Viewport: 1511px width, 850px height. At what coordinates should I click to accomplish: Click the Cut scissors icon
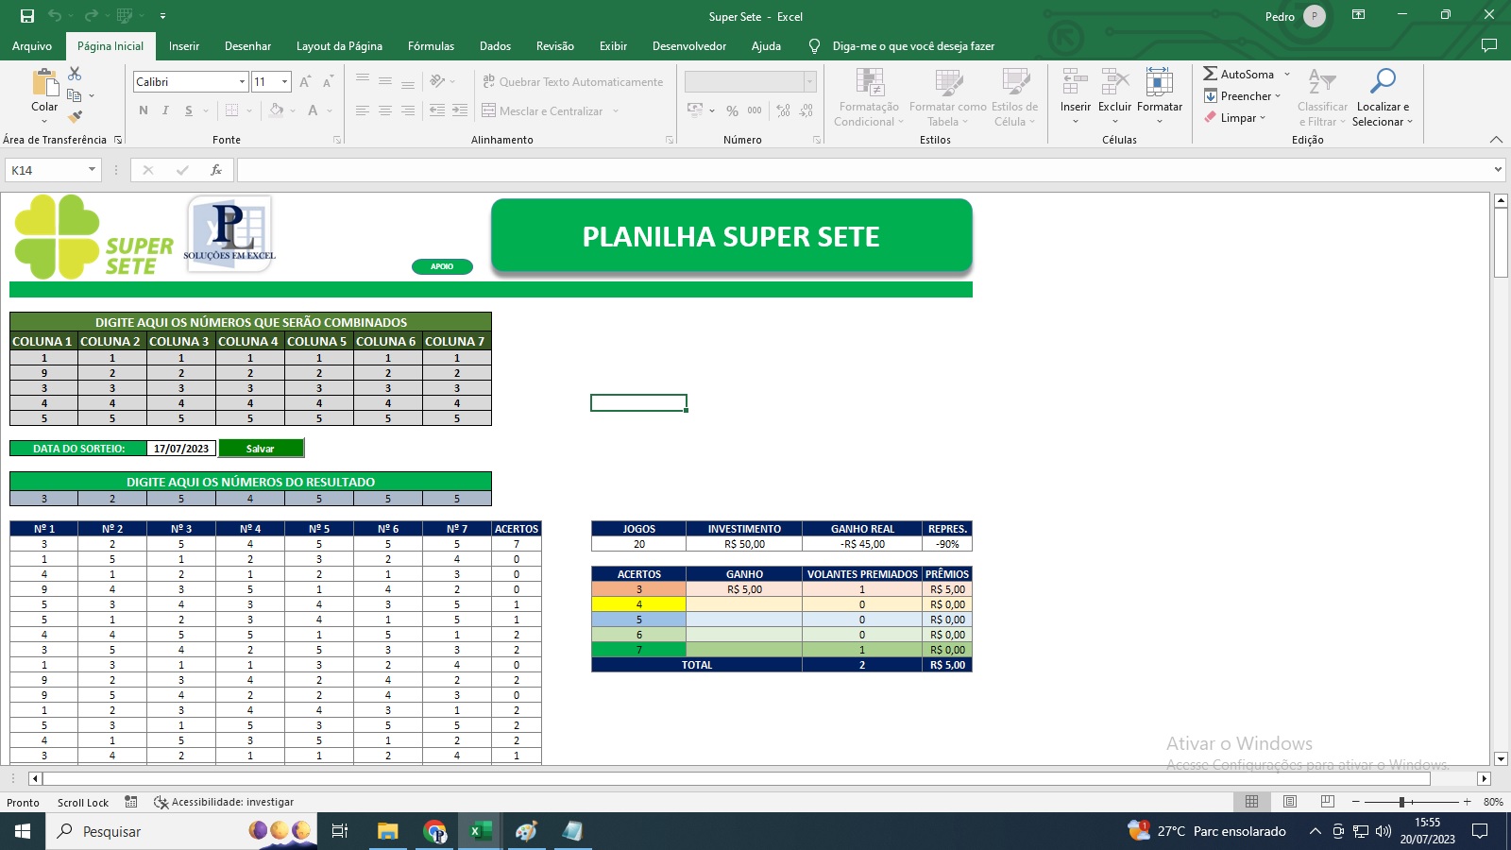point(75,74)
